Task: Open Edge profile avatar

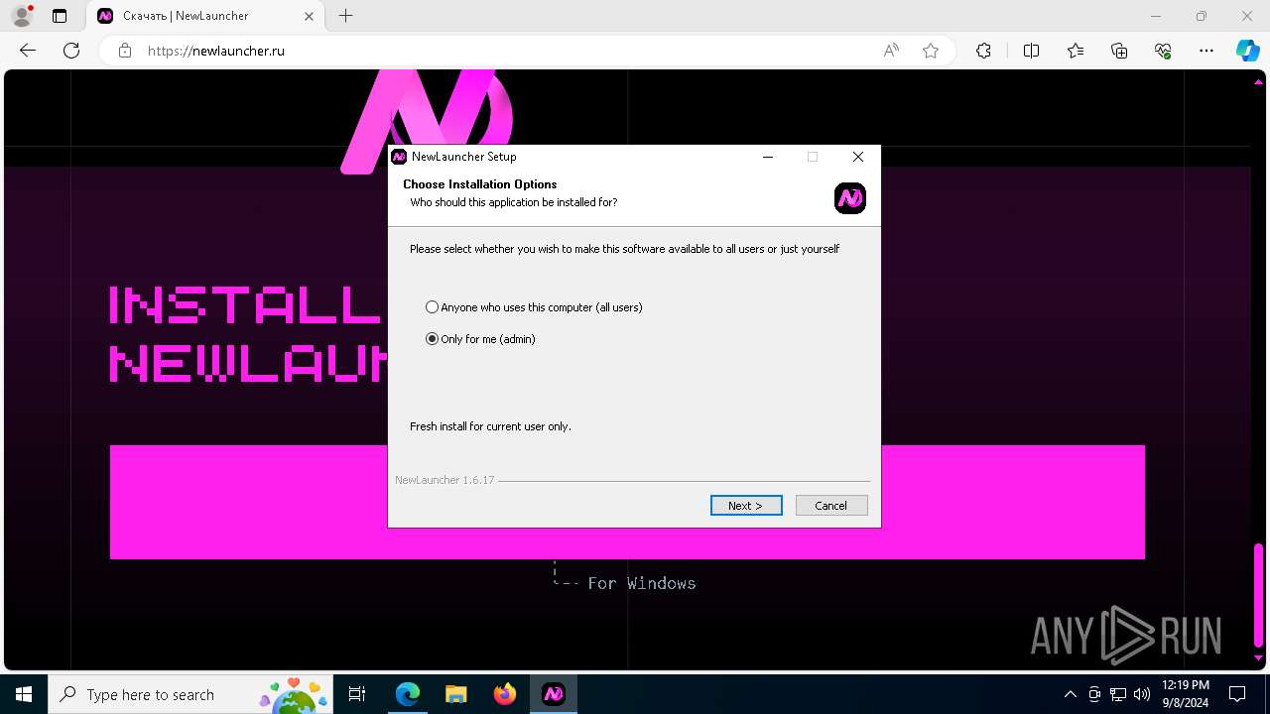Action: 22,16
